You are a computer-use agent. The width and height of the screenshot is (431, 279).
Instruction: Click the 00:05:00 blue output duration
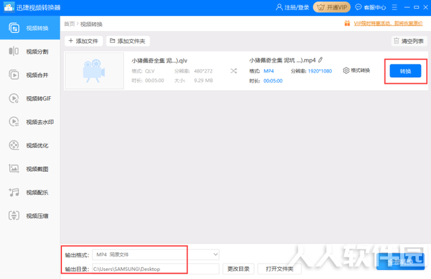pos(273,81)
